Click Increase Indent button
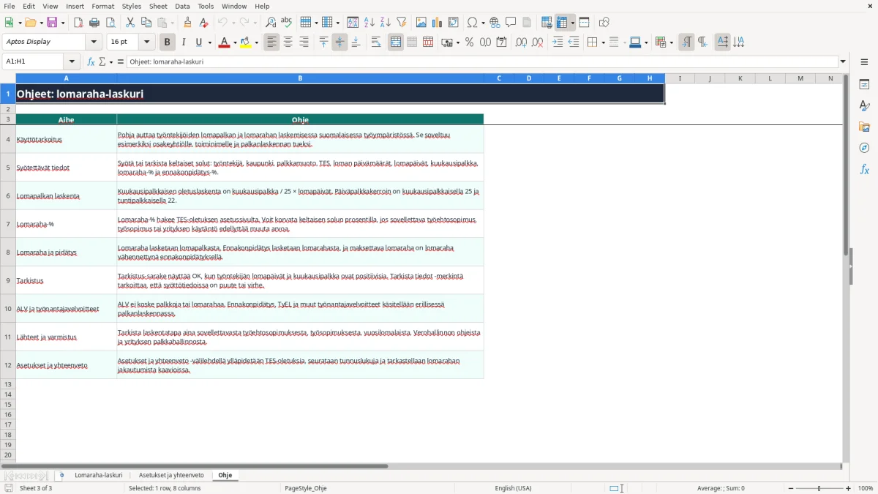 558,42
